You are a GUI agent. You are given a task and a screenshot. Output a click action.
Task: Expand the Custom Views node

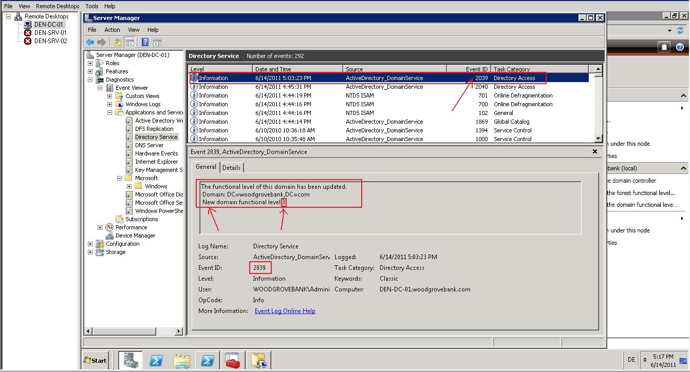(109, 96)
